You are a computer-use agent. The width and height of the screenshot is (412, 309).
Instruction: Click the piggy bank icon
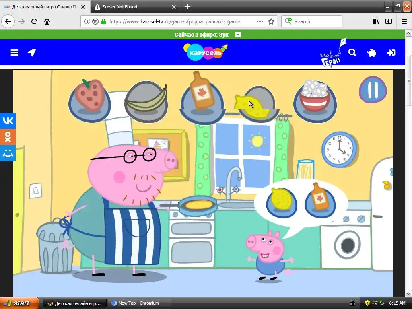point(371,53)
